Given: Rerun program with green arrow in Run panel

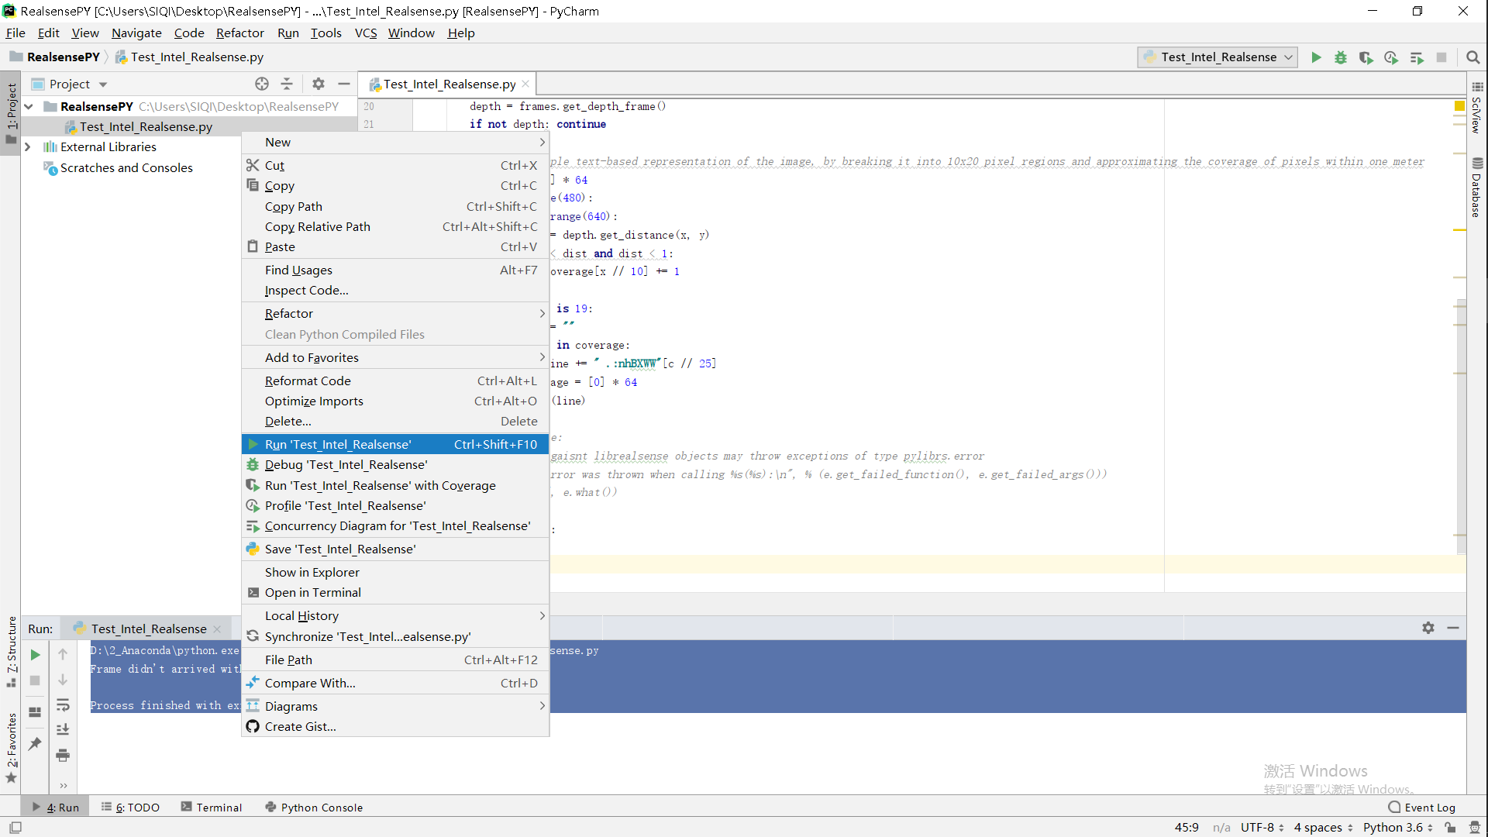Looking at the screenshot, I should [35, 655].
